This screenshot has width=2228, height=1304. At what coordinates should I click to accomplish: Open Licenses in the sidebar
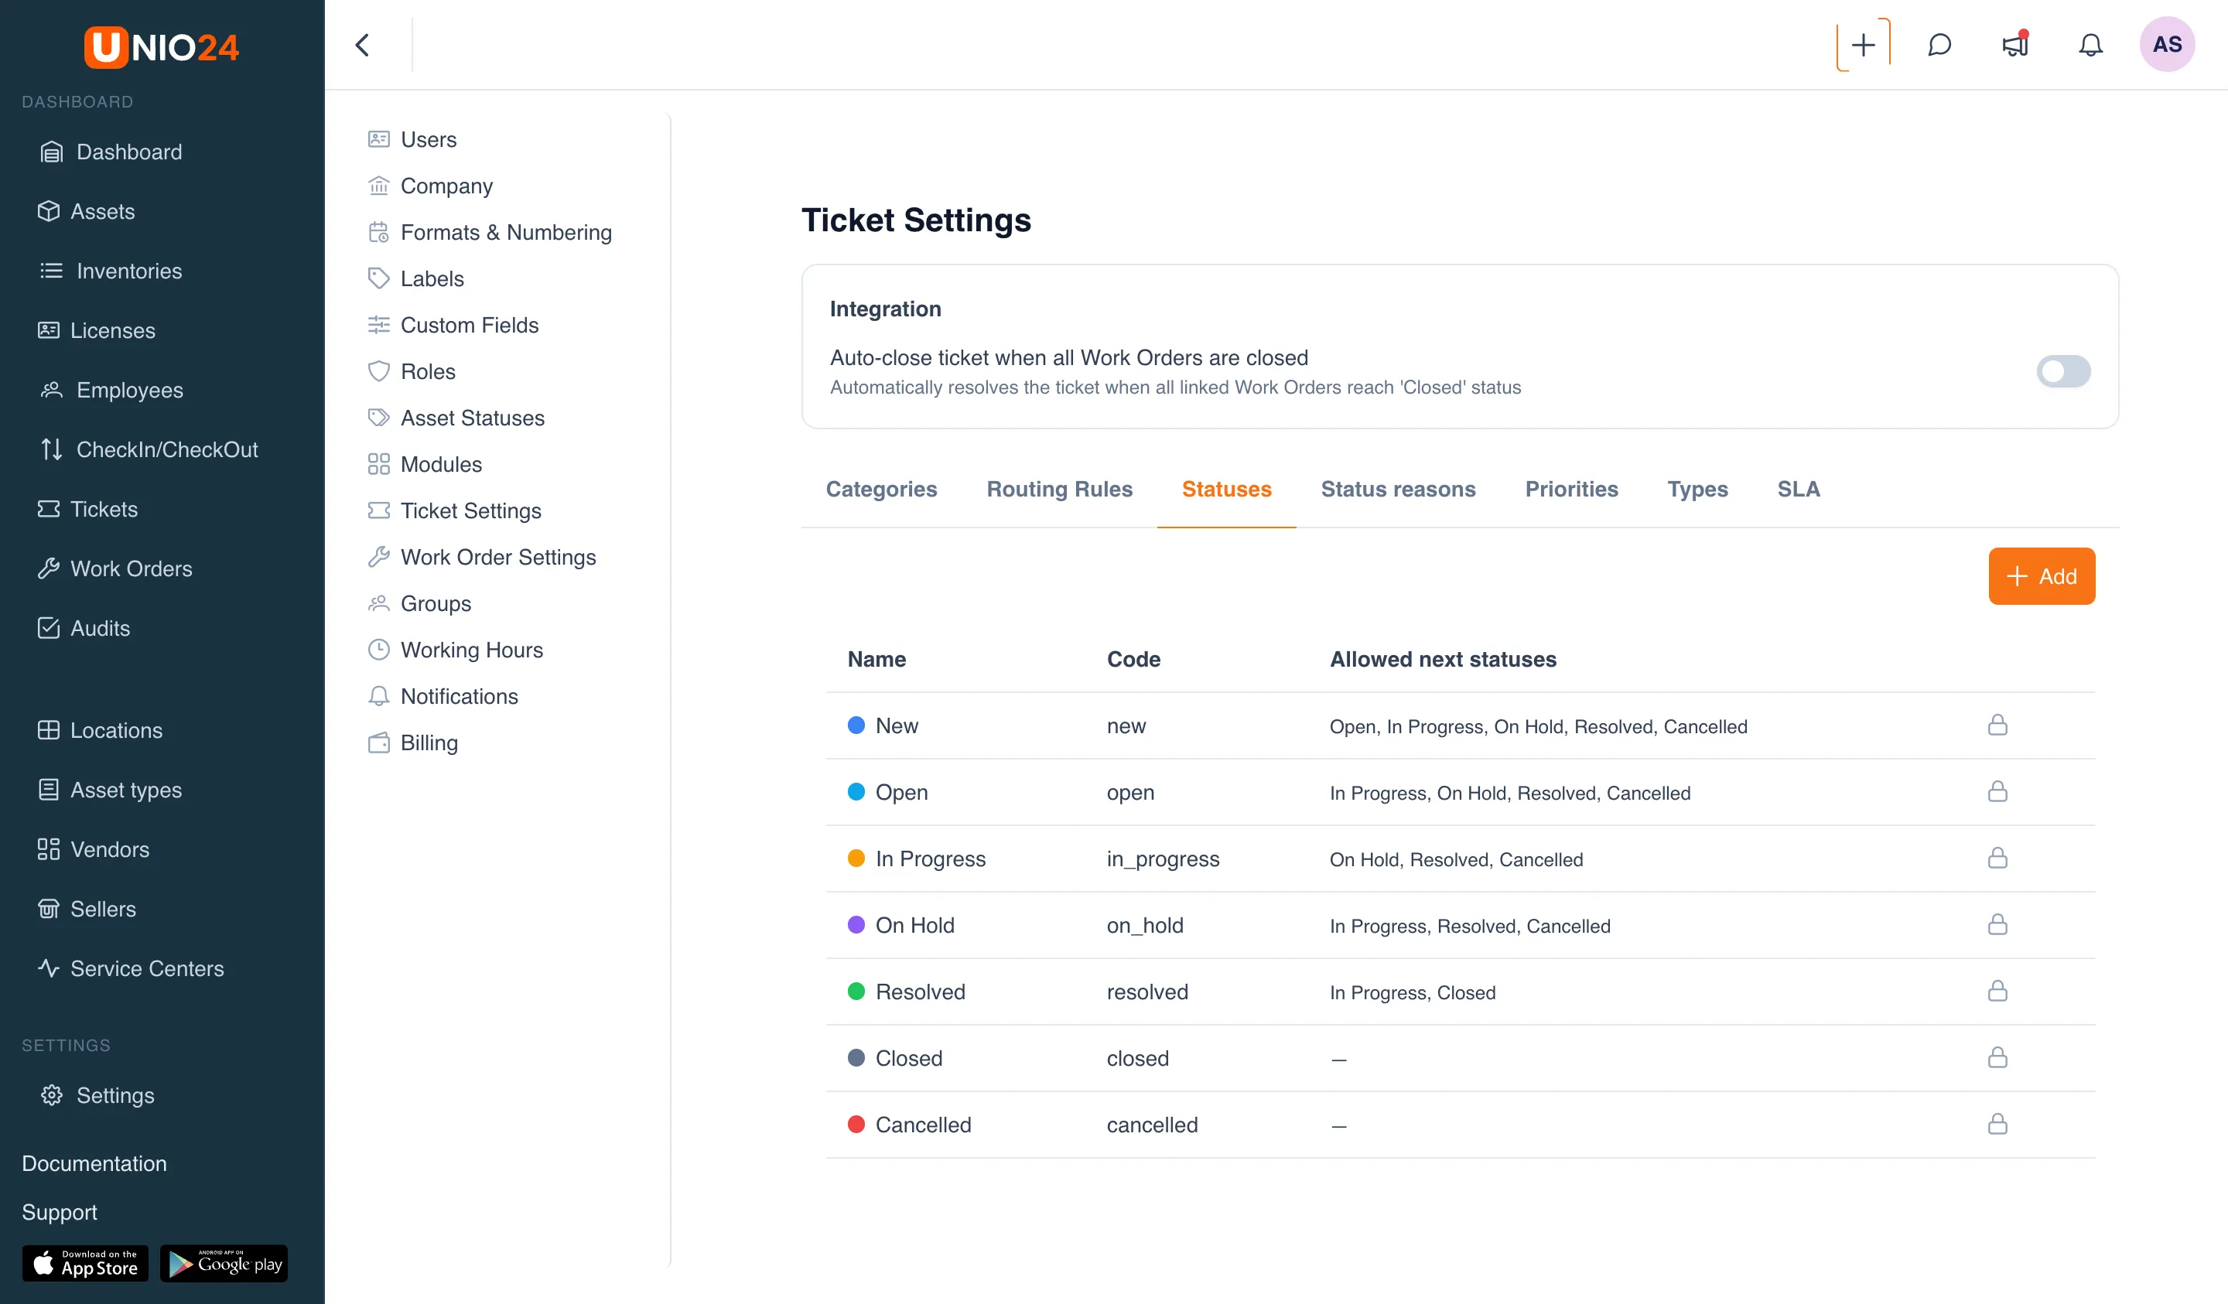tap(97, 331)
